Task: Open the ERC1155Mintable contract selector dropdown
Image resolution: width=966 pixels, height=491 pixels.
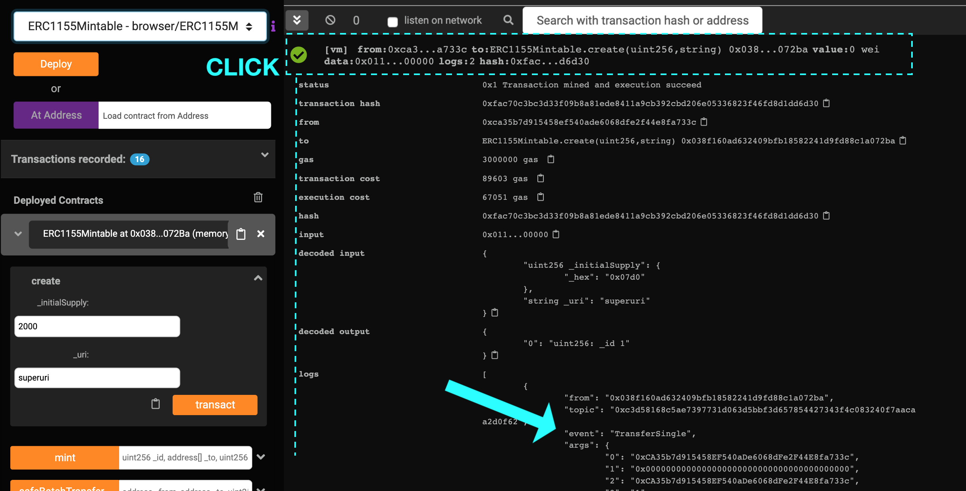Action: 140,26
